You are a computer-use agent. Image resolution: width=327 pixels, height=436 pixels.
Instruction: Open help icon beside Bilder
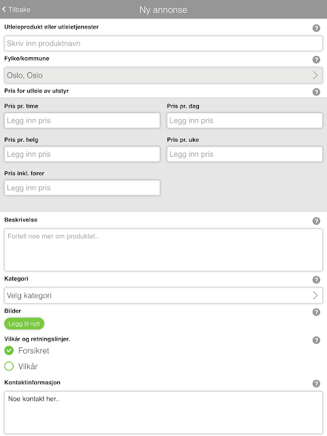316,312
